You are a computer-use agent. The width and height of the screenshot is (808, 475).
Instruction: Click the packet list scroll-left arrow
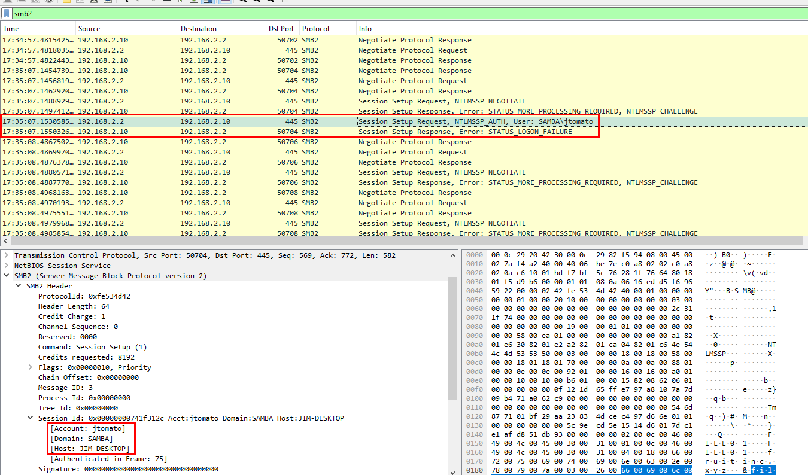point(4,241)
